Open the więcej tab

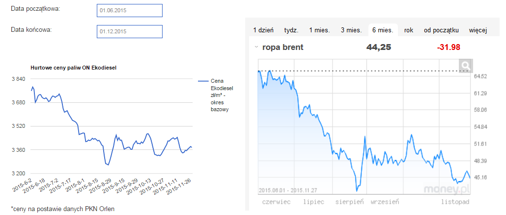coord(478,30)
